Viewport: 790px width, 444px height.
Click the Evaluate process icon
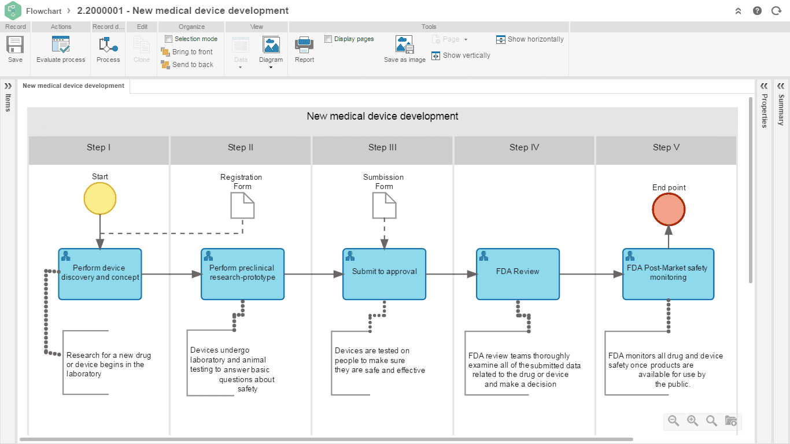coord(61,45)
